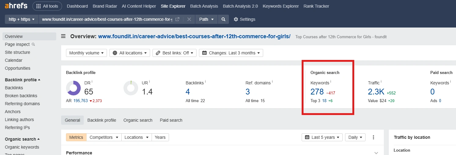Click the magnifier search button

[x=223, y=19]
